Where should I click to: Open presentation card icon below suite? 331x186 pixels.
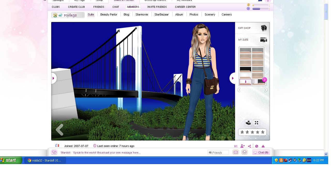pyautogui.click(x=236, y=146)
